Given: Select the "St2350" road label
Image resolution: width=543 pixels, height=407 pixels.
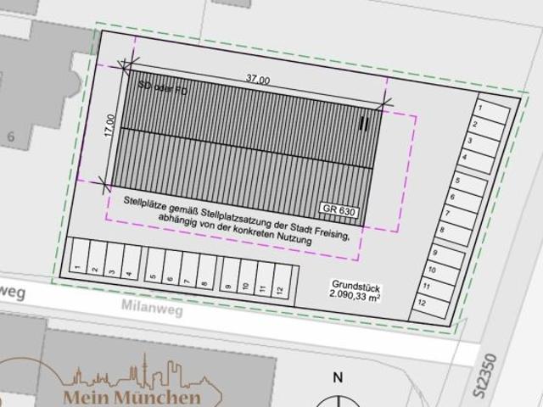Looking at the screenshot, I should coord(485,375).
